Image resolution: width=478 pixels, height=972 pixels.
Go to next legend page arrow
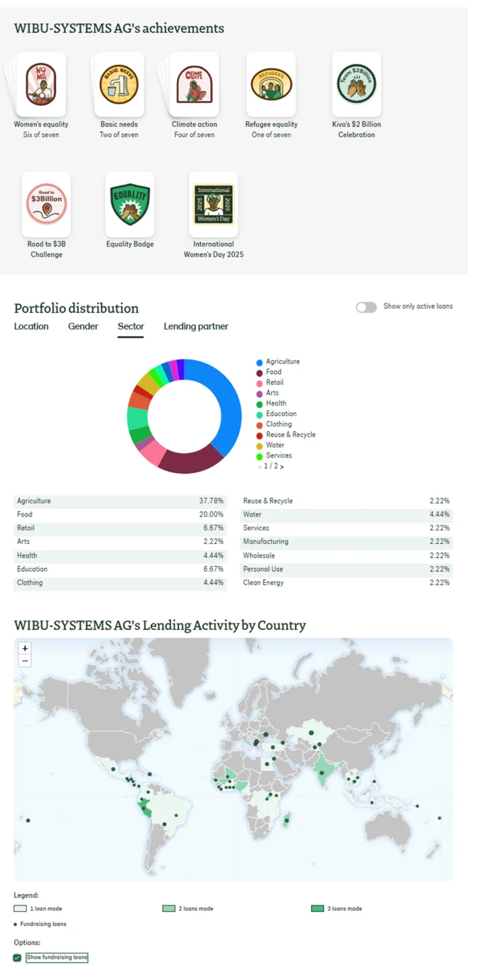282,466
